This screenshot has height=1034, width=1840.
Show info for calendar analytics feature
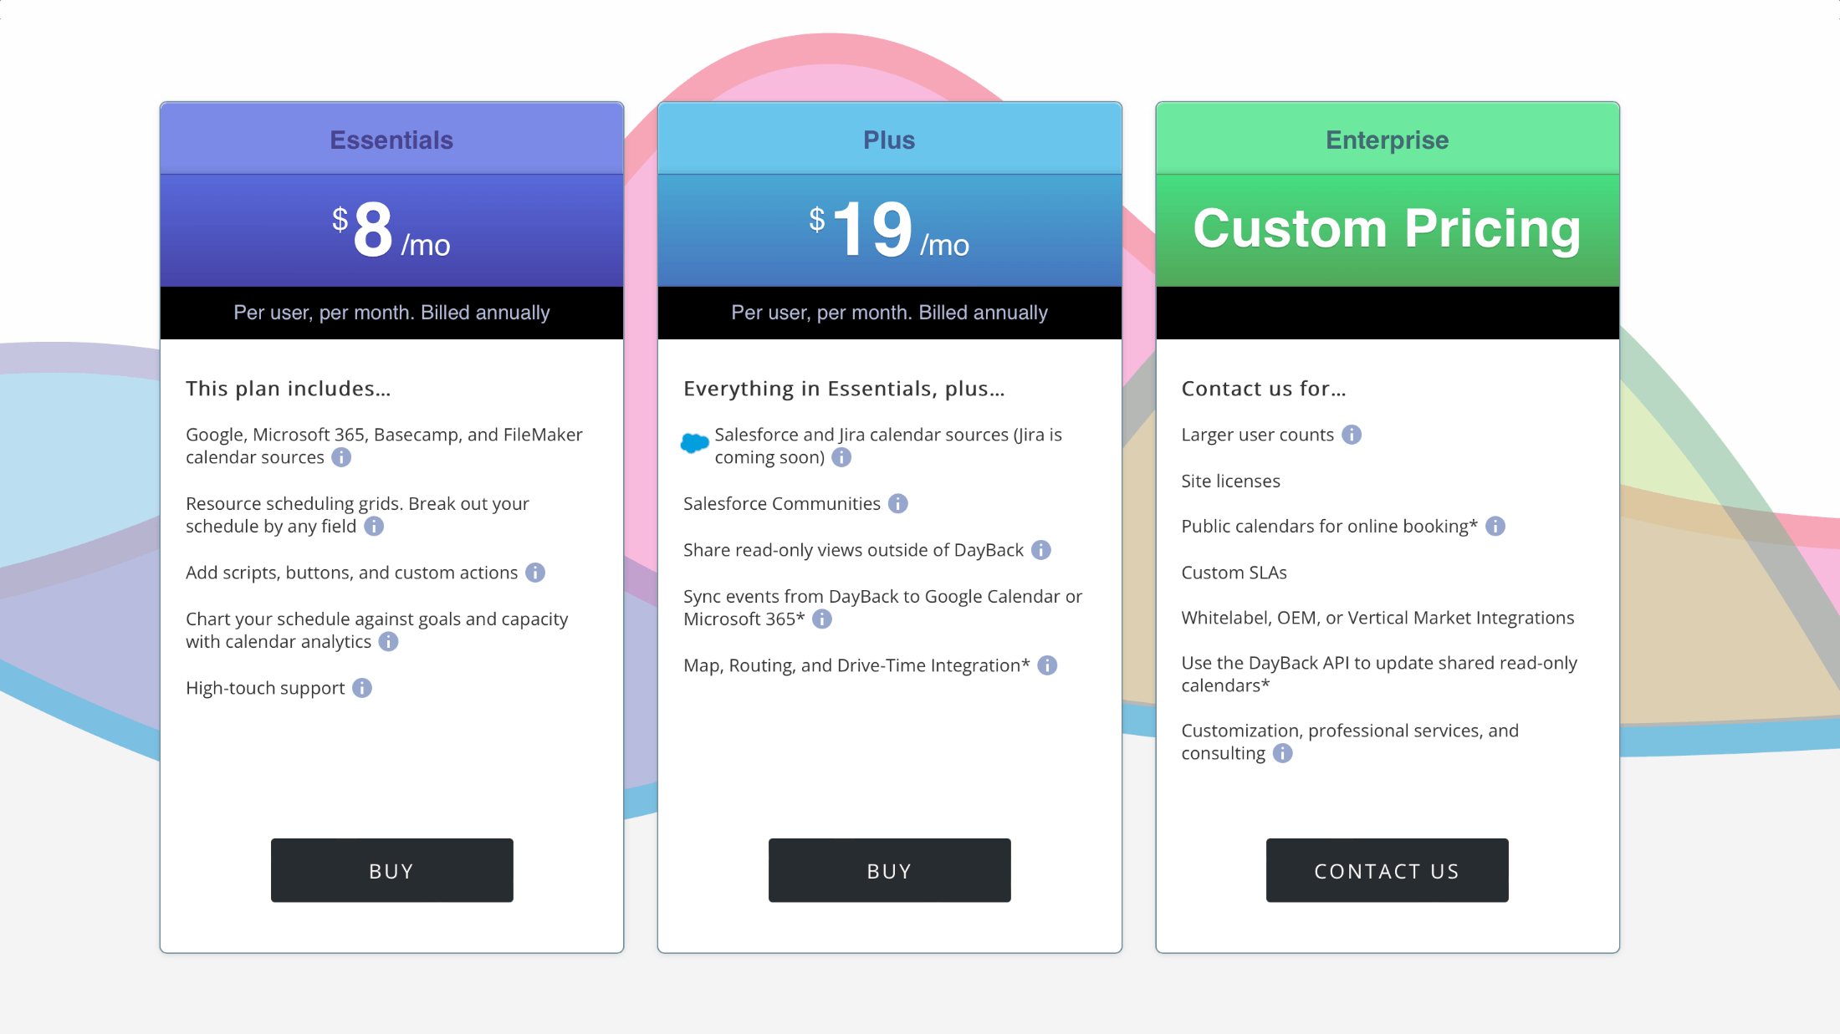[x=388, y=642]
